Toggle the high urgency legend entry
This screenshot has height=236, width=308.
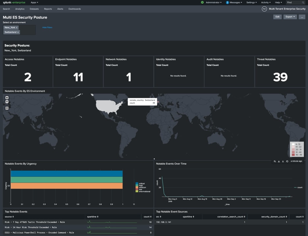click(x=139, y=186)
